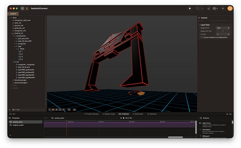Screen dimensions: 241x148
Task: Click the purple scene_anim timeline clip
Action: (x=119, y=125)
